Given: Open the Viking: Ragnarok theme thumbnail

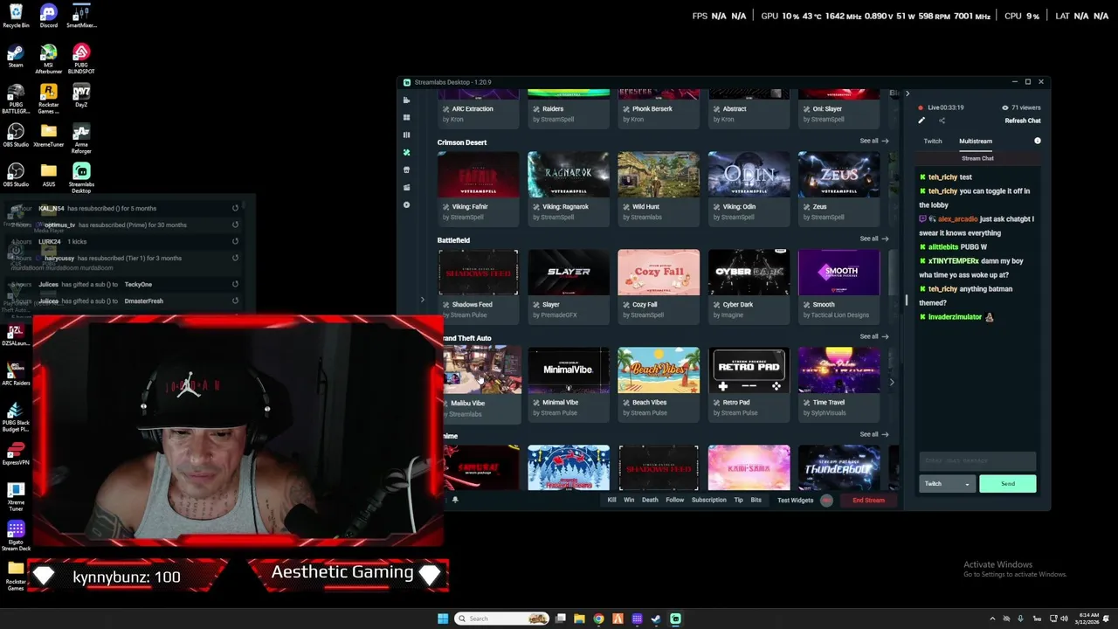Looking at the screenshot, I should tap(569, 176).
